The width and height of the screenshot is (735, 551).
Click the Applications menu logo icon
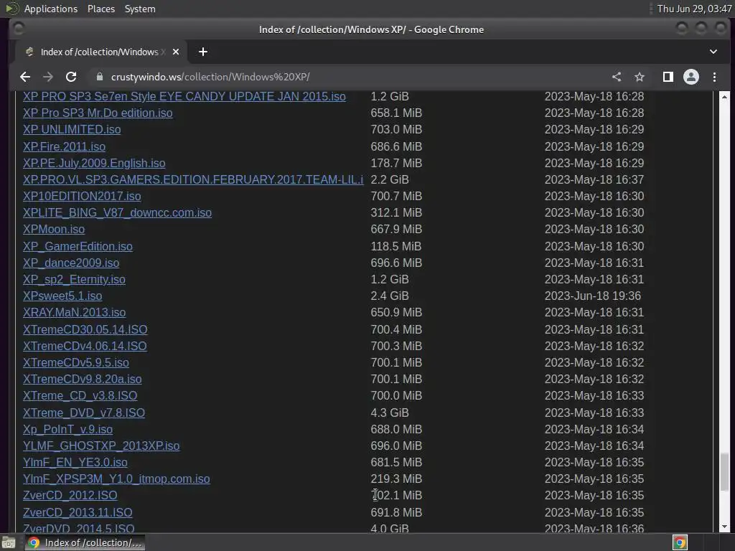click(x=12, y=9)
